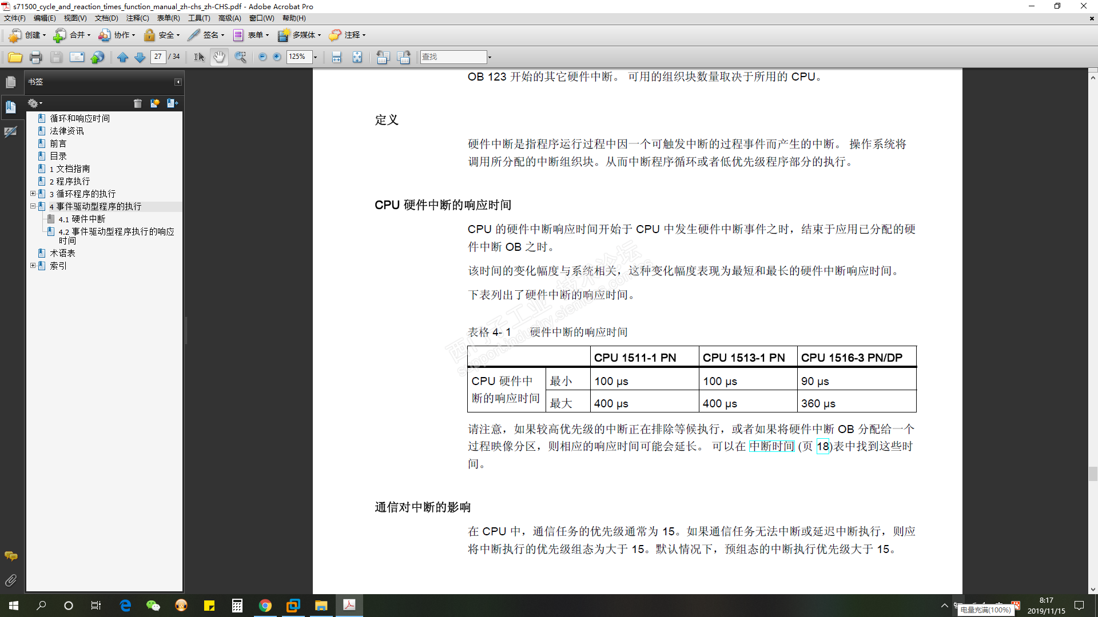
Task: Click the zoom in plus icon
Action: coord(277,57)
